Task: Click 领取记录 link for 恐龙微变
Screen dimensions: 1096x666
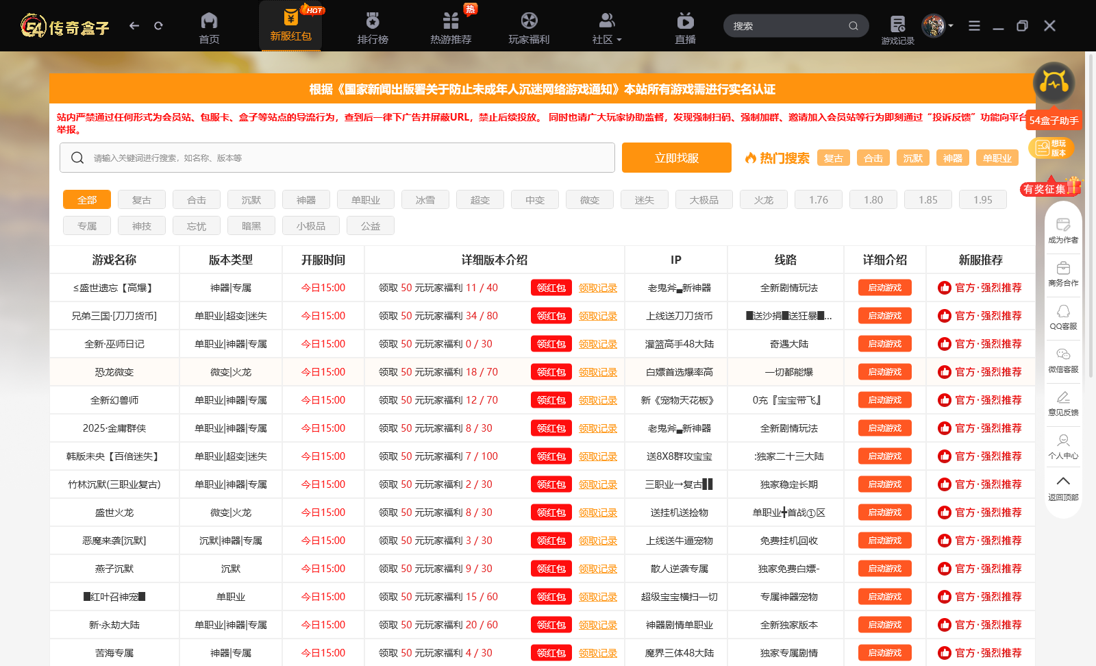Action: click(598, 372)
